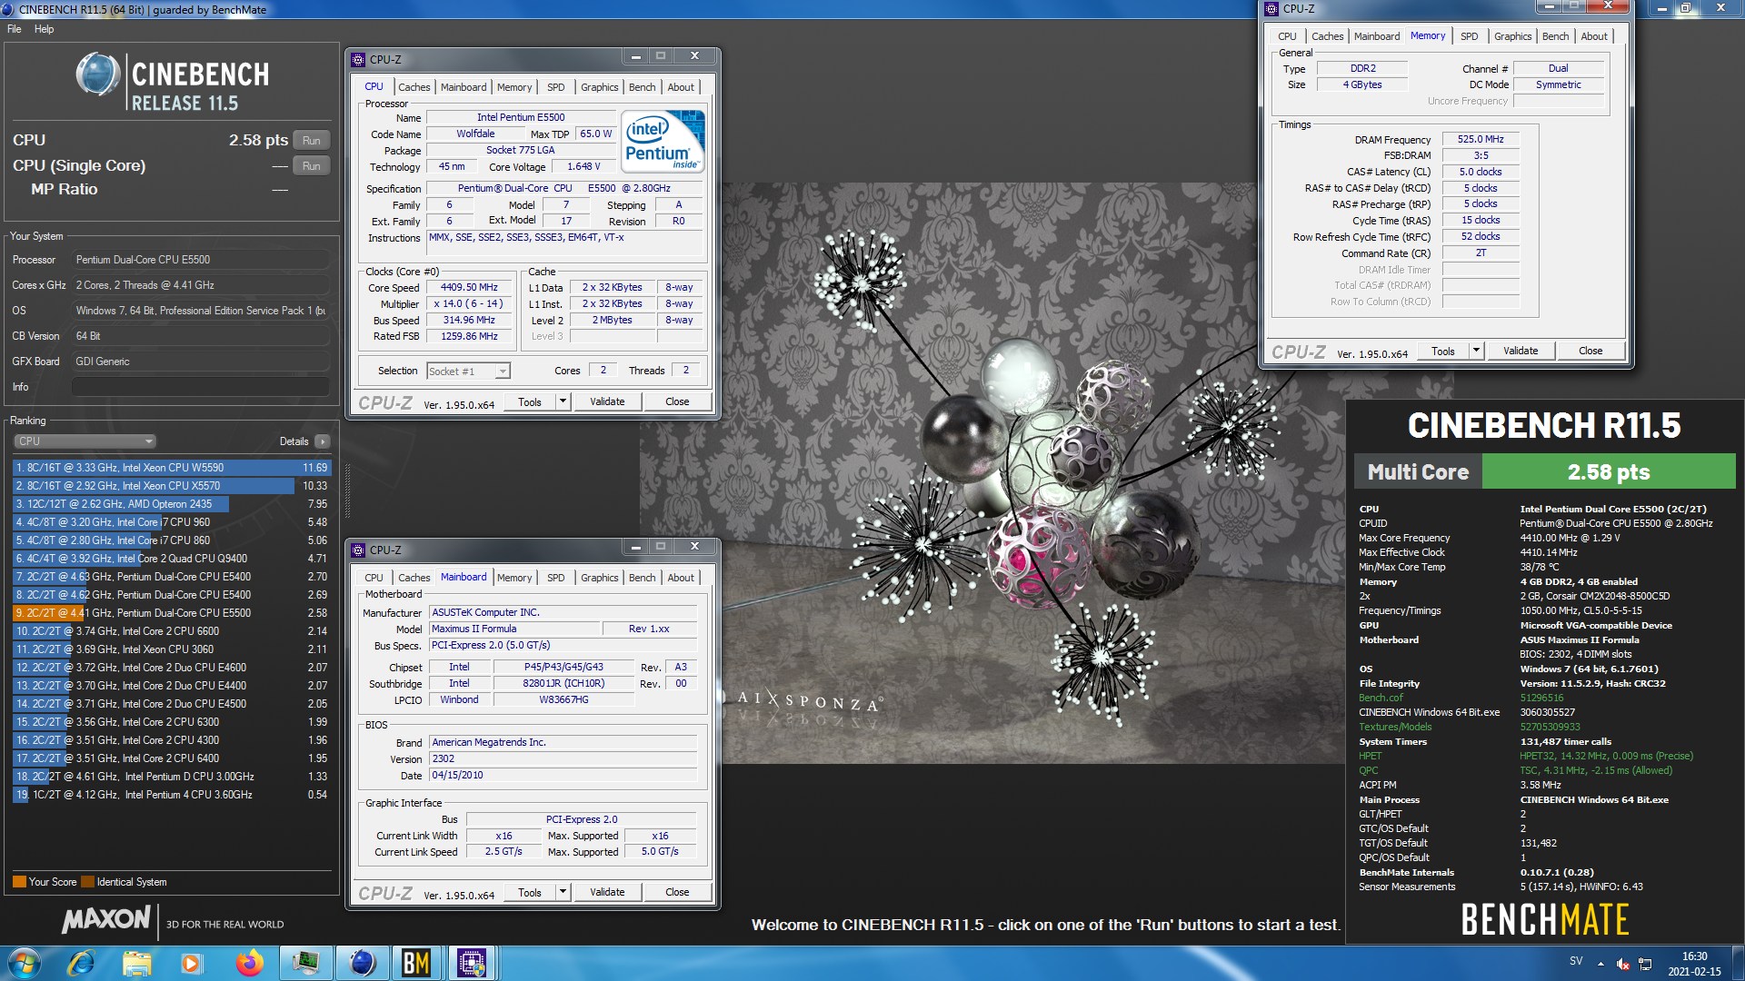Screen dimensions: 1745x981
Task: Click the Bench.cof entry in BenchMate panel
Action: pyautogui.click(x=1381, y=698)
